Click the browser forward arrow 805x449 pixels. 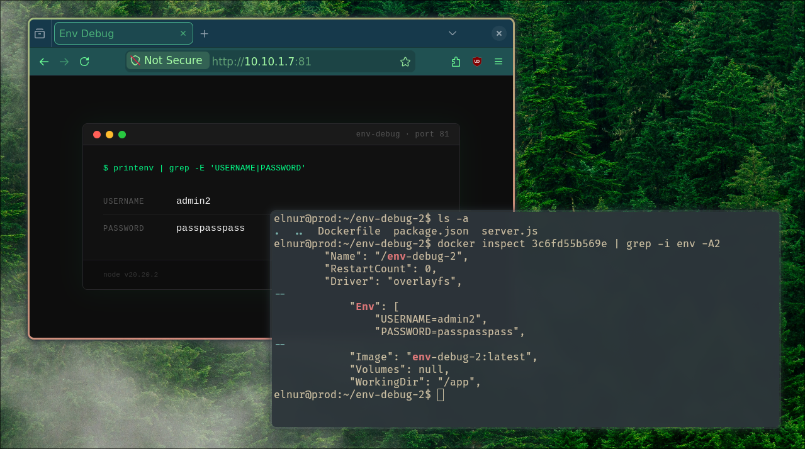click(x=64, y=62)
